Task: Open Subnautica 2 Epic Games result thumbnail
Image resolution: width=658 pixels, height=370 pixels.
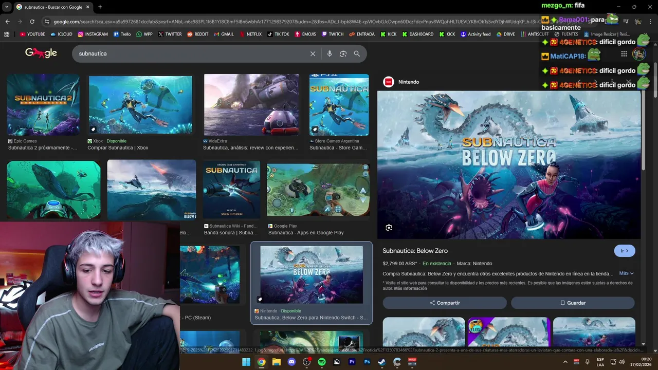Action: 43,105
